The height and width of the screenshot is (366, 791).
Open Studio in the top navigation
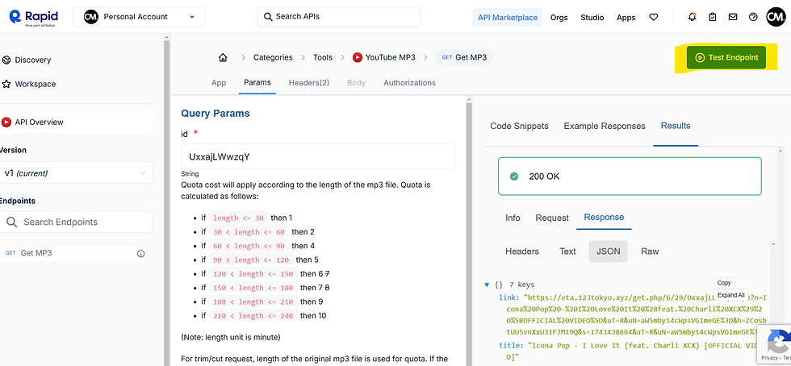(592, 17)
